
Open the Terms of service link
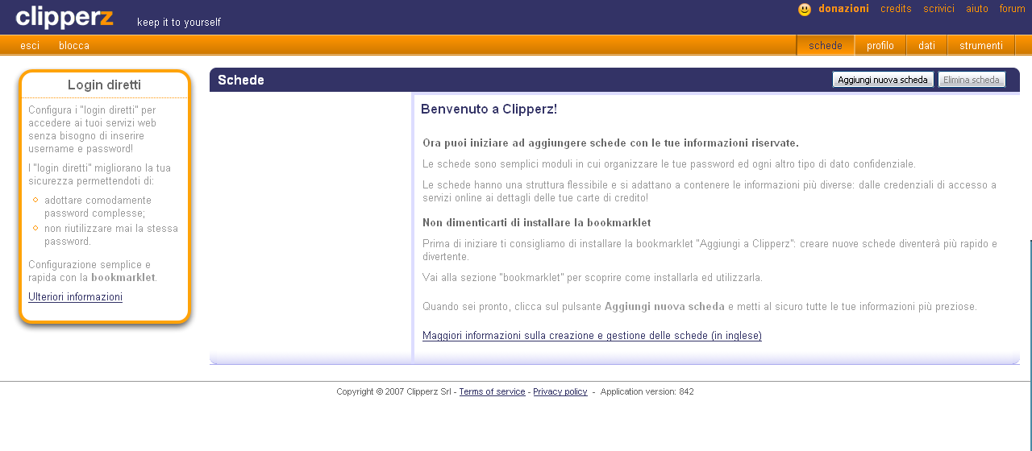[x=492, y=392]
